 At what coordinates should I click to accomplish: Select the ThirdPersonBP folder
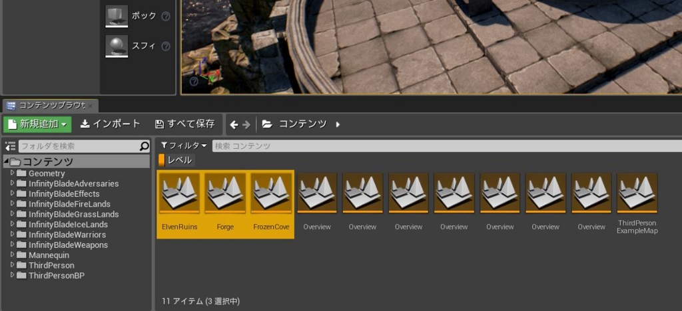click(57, 275)
